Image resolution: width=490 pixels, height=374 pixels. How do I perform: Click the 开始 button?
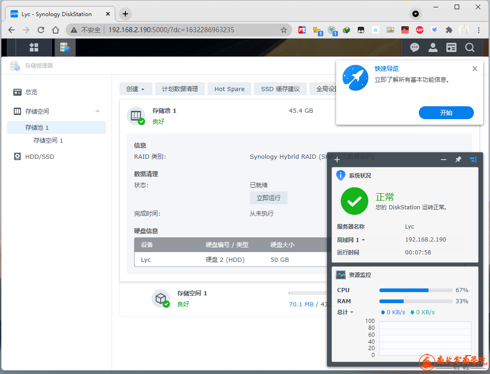click(446, 113)
